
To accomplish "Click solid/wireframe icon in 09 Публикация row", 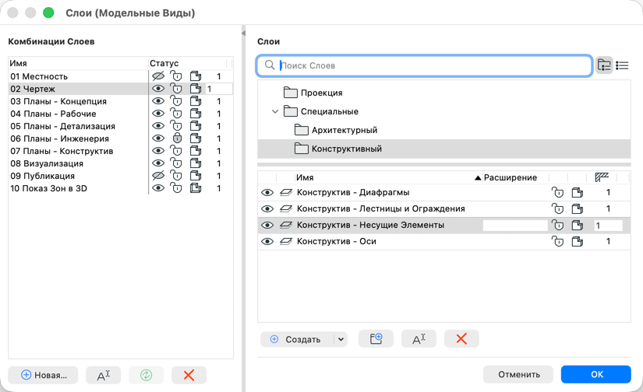I will pos(196,176).
